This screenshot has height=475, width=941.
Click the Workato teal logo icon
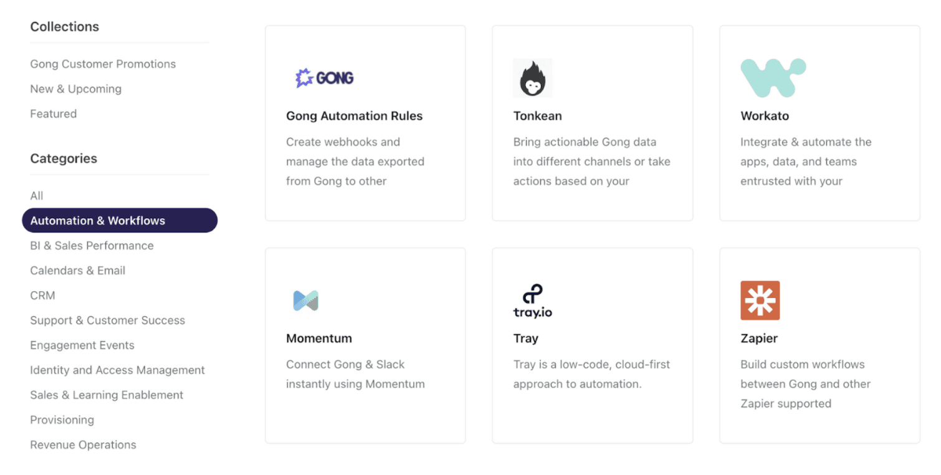(773, 78)
